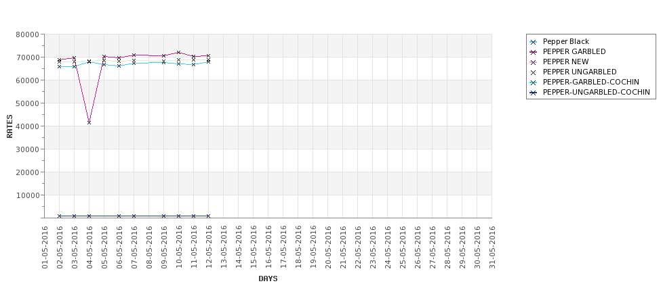Screen dimensions: 661x290
Task: Click the 40000 rate axis label
Action: (x=27, y=126)
